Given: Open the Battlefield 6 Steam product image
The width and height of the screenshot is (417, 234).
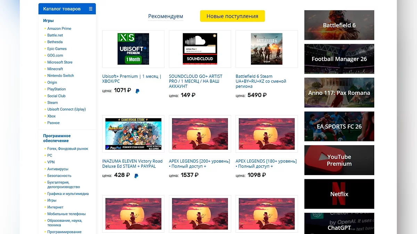Looking at the screenshot, I should pyautogui.click(x=267, y=49).
